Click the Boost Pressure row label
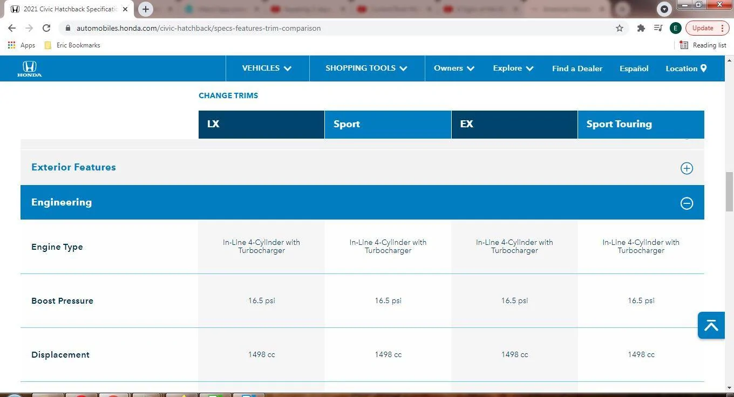This screenshot has width=734, height=397. coord(62,301)
